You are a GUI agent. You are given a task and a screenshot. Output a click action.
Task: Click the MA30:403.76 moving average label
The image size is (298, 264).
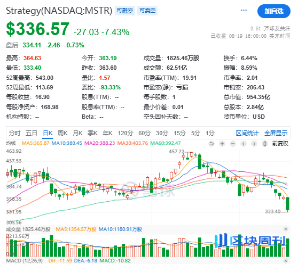132,143
